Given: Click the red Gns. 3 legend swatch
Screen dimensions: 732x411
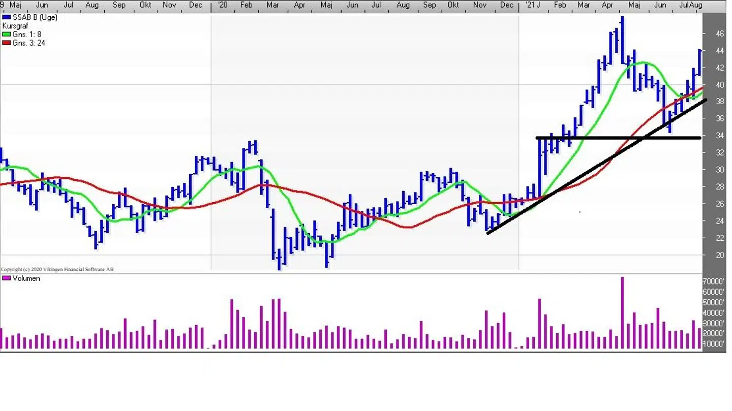Looking at the screenshot, I should (7, 43).
